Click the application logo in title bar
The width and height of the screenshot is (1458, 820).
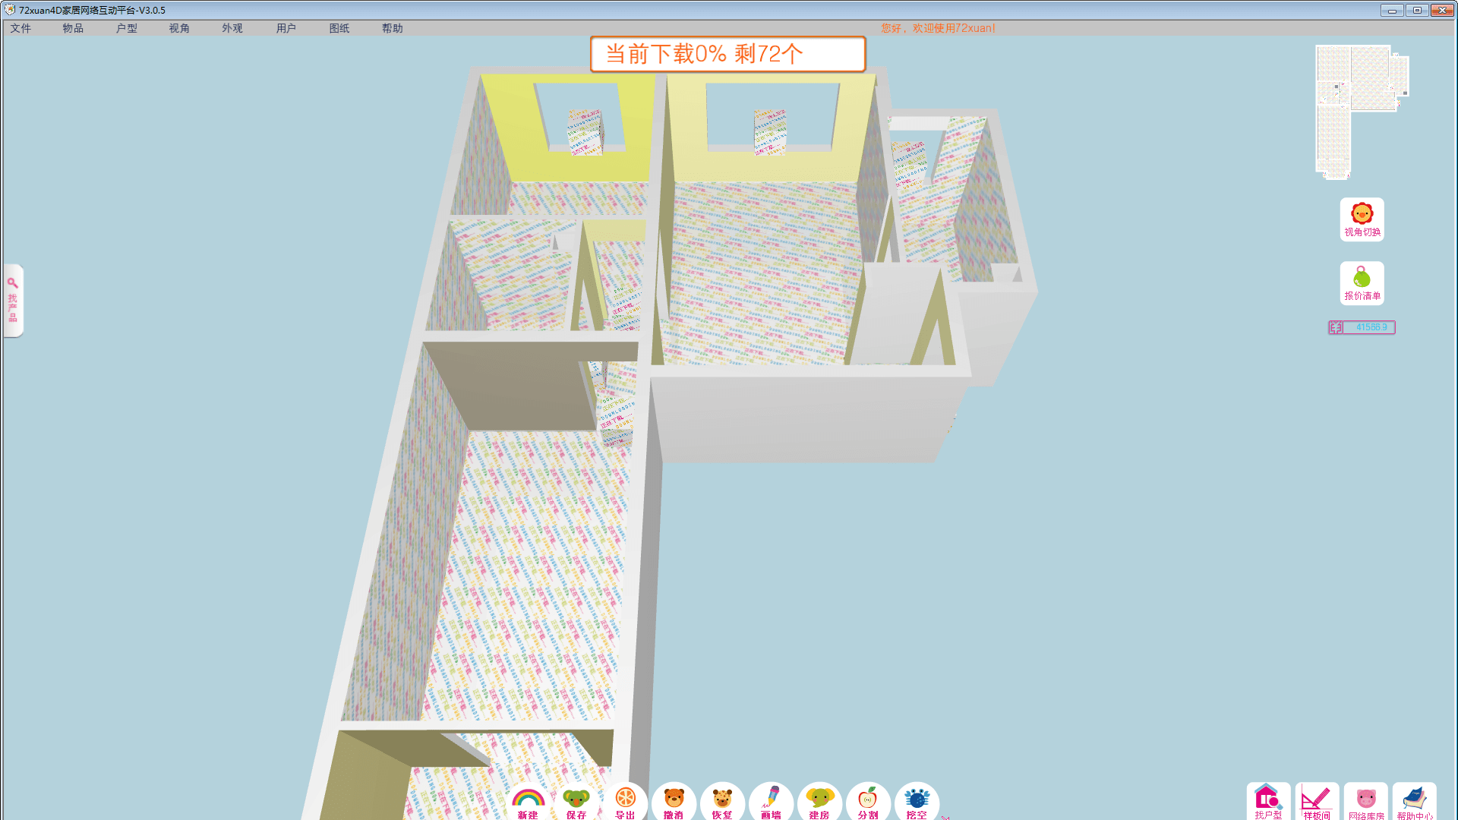click(10, 10)
